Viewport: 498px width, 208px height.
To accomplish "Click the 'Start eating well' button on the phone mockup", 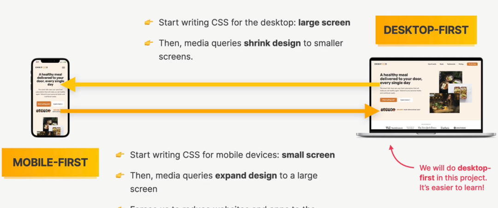I will click(x=44, y=104).
